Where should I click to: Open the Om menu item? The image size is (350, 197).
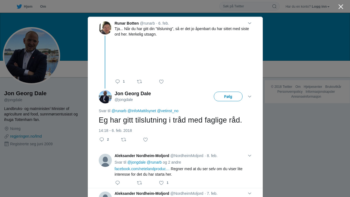tap(43, 7)
